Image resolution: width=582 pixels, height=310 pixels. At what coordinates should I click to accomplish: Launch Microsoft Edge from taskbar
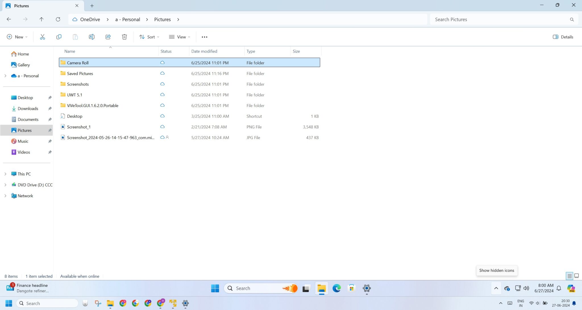(336, 288)
